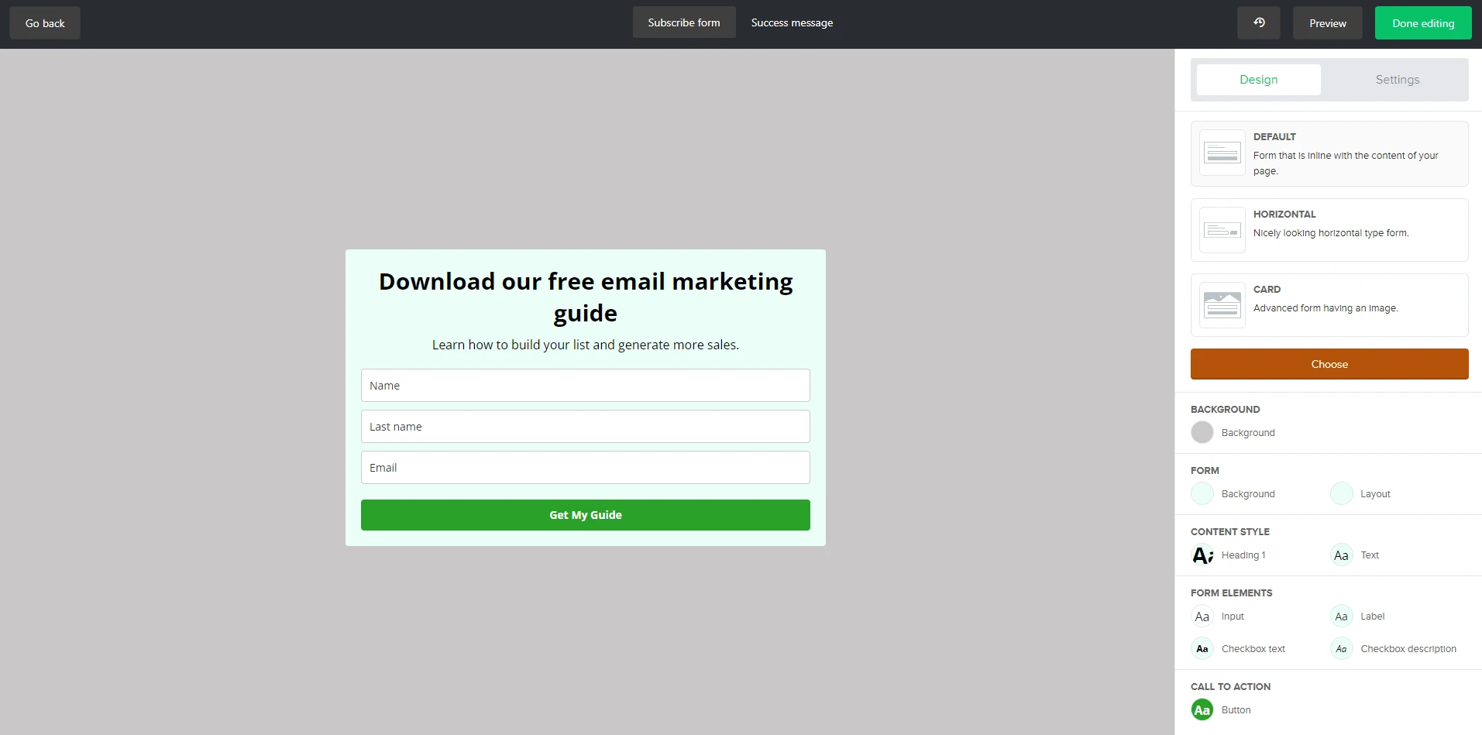Open Heading 1 content style icon
The width and height of the screenshot is (1482, 735).
coord(1202,555)
